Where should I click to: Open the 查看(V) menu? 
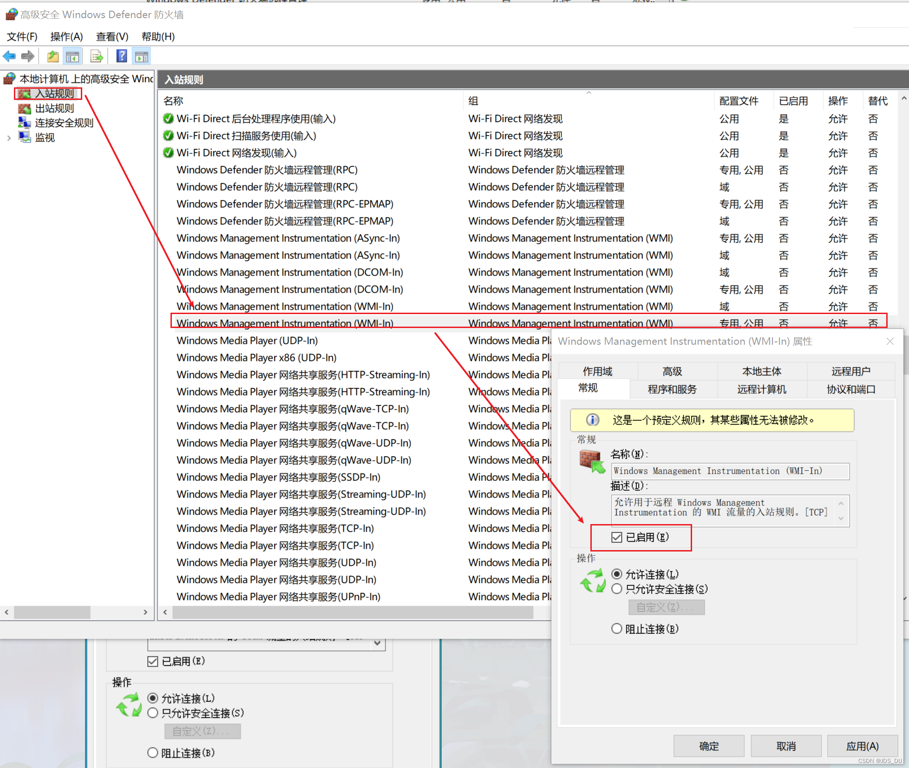tap(111, 37)
